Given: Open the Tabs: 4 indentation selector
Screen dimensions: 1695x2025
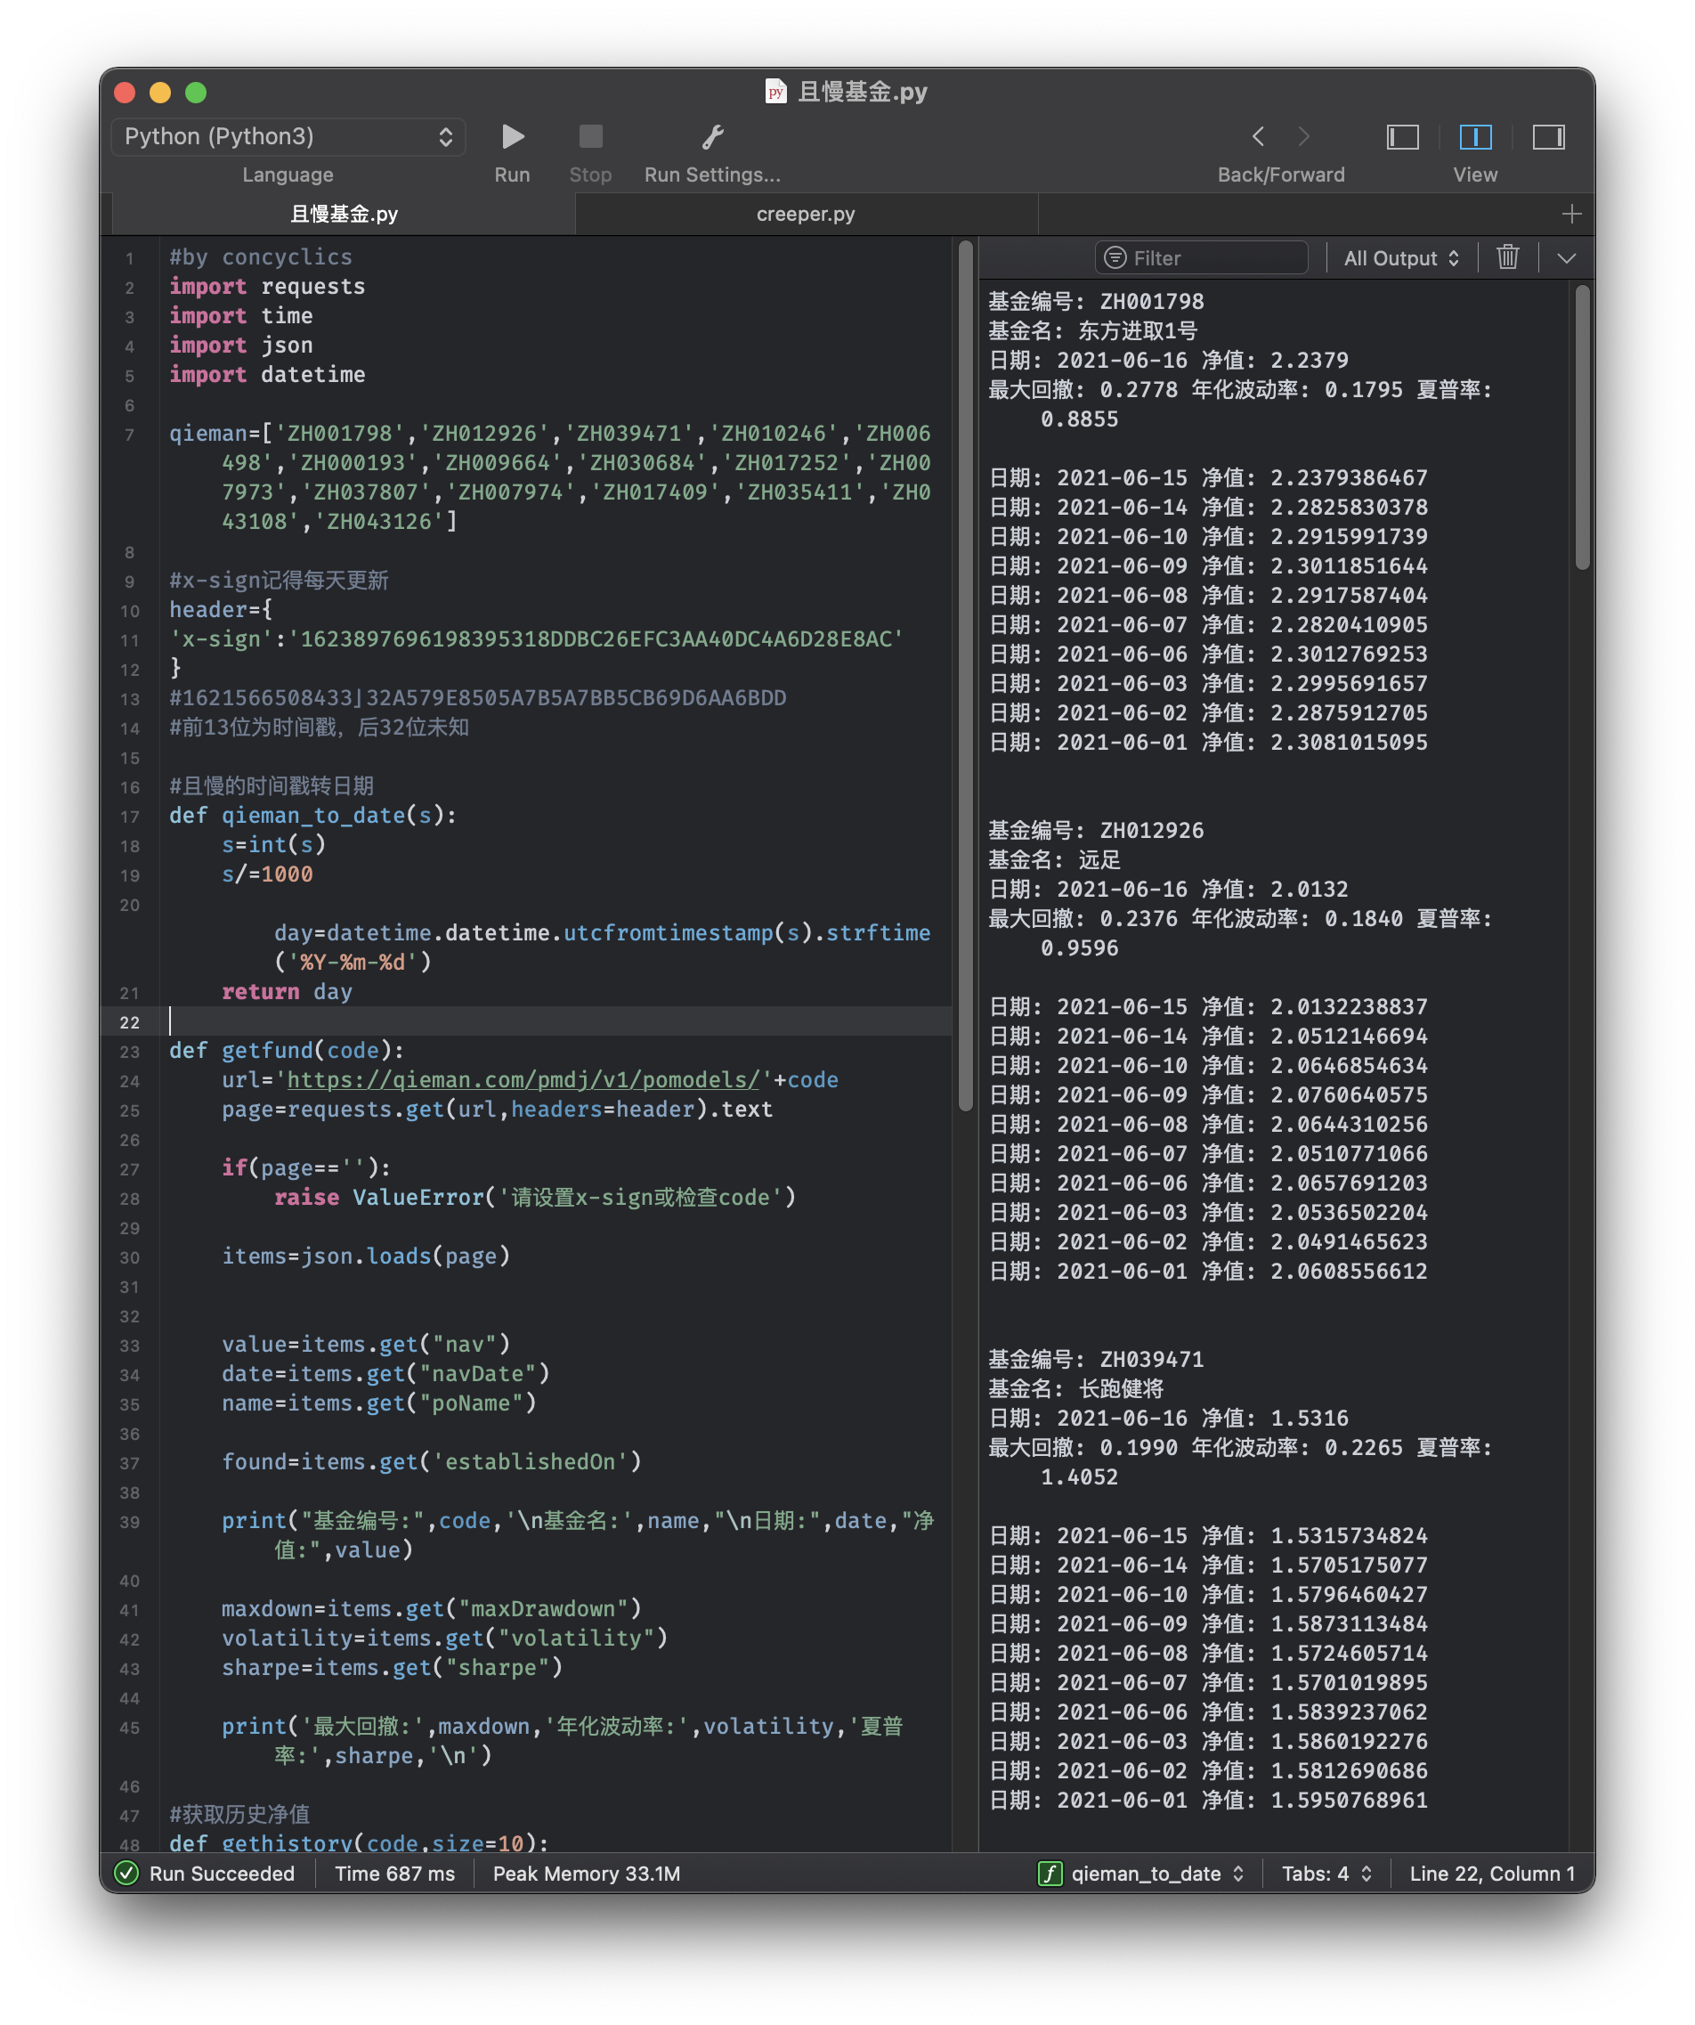Looking at the screenshot, I should point(1326,1873).
